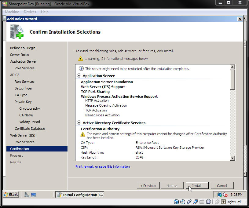Click the guest network tray icon
Image resolution: width=249 pixels, height=208 pixels.
tap(219, 195)
